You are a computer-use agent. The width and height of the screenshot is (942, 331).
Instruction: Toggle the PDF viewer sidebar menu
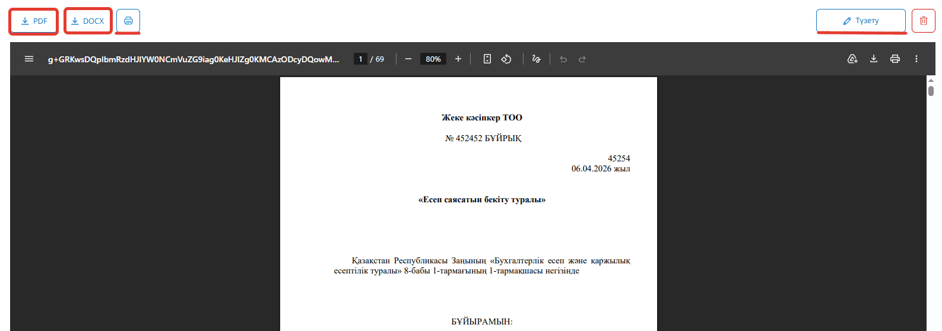tap(28, 59)
